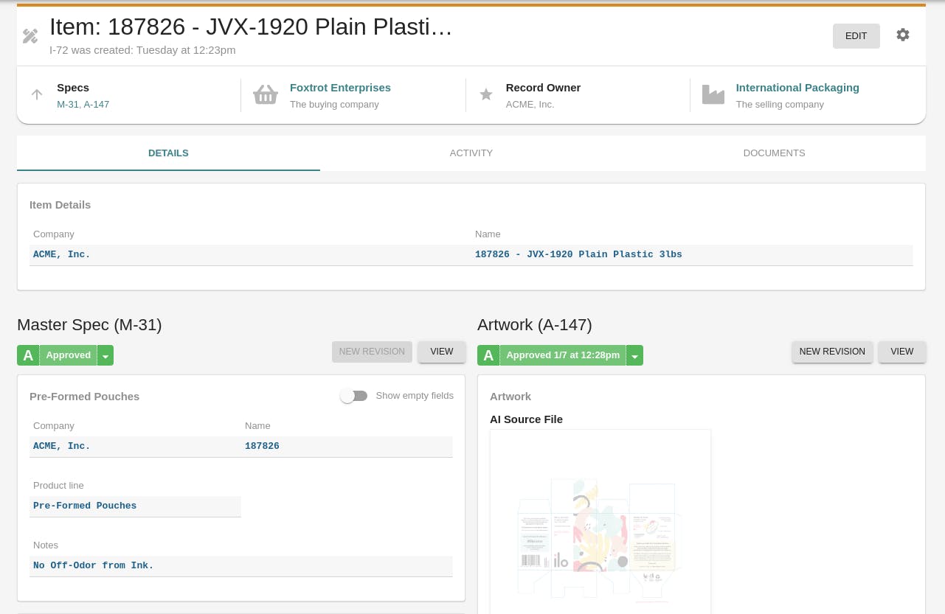Open the Foxtrot Enterprises link
The width and height of the screenshot is (945, 614).
coord(340,88)
